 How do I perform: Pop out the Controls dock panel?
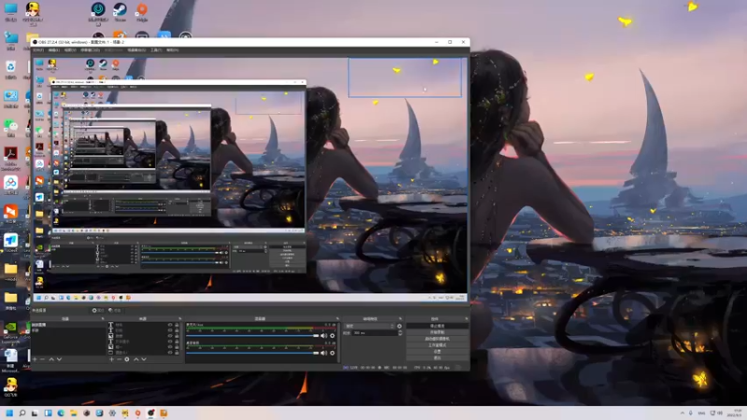466,318
